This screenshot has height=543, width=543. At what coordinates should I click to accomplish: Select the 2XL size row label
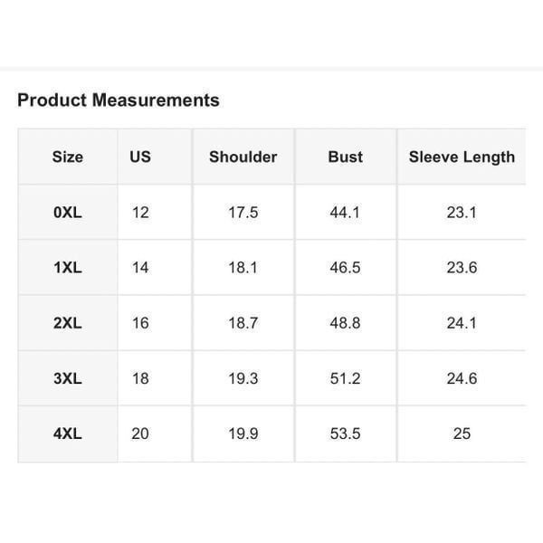(x=68, y=323)
